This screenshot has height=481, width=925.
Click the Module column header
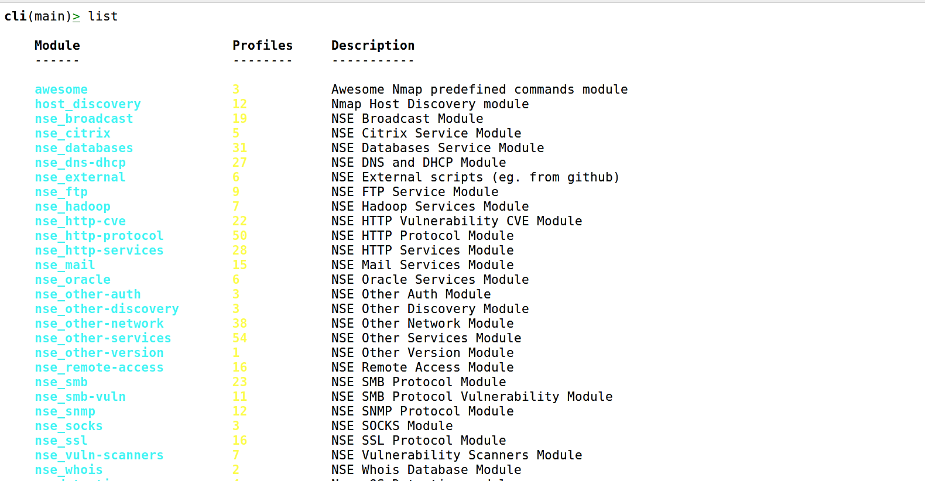pos(57,46)
